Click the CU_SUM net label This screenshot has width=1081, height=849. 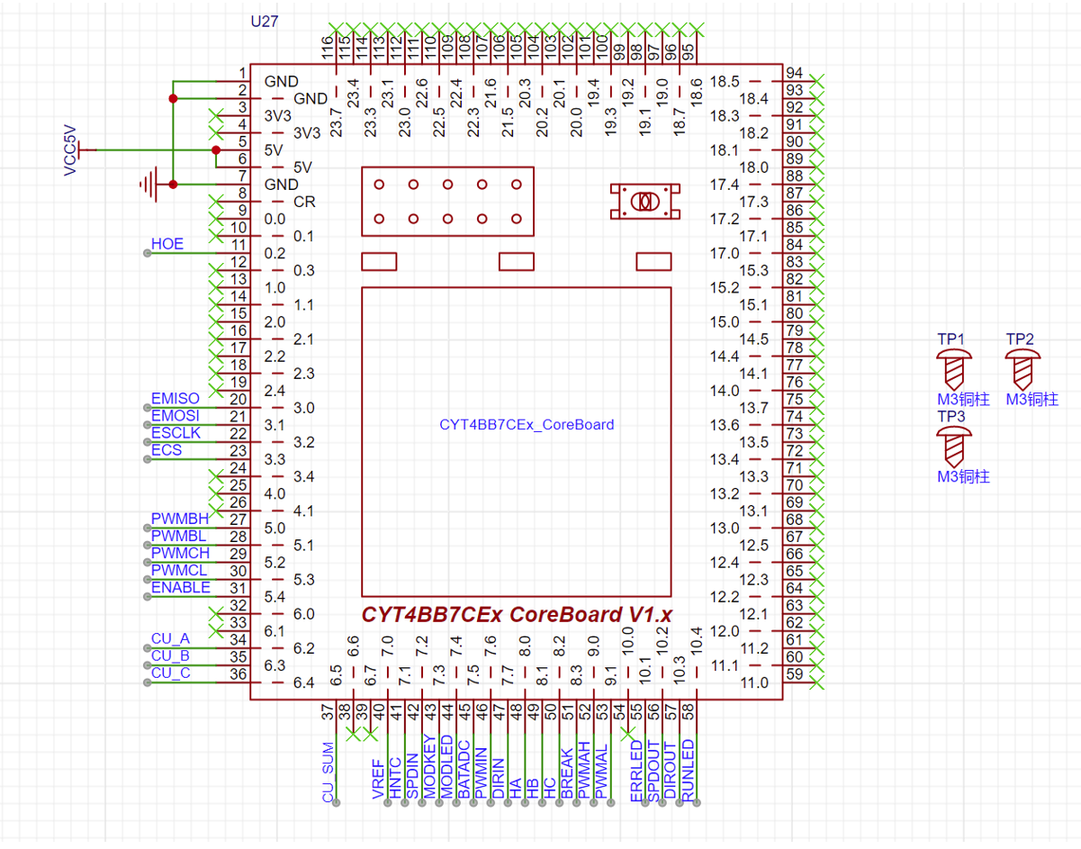pyautogui.click(x=329, y=772)
